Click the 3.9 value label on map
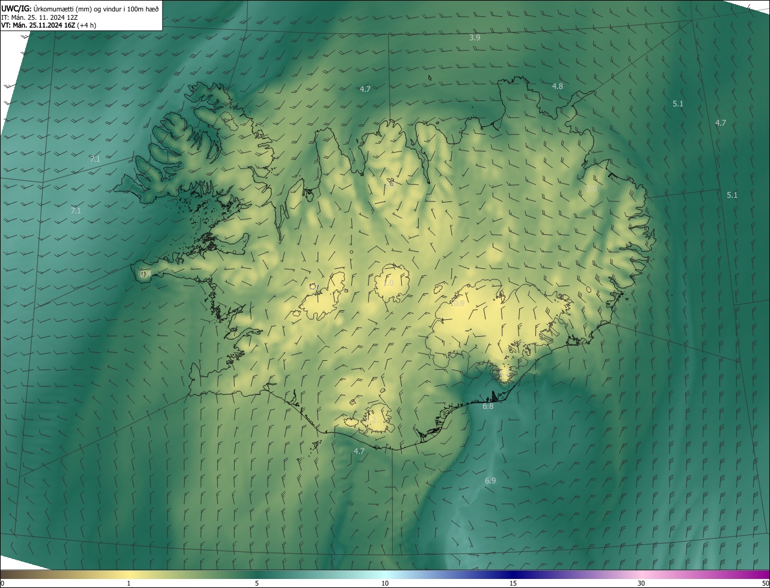This screenshot has width=770, height=588. point(475,37)
